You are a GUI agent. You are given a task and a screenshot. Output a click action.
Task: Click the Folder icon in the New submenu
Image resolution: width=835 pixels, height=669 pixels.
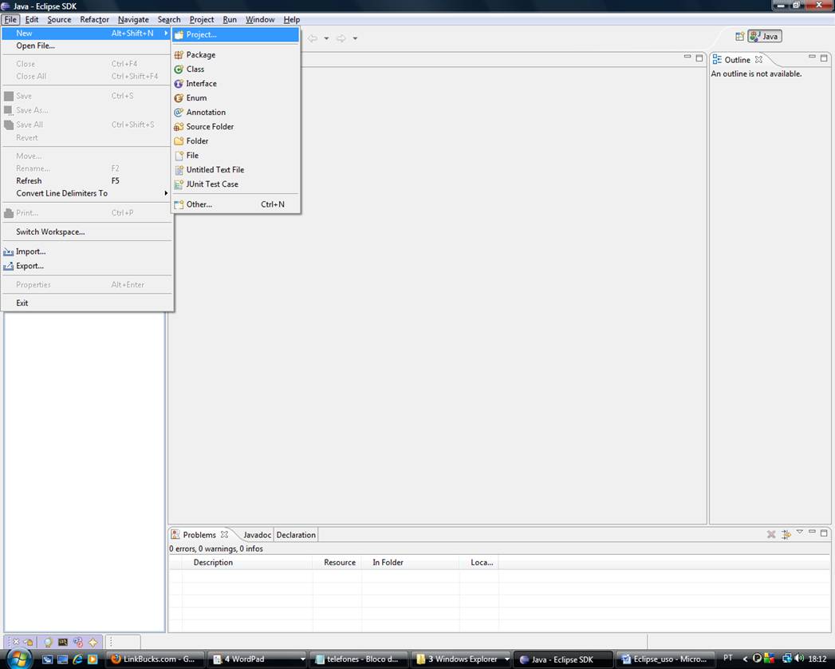coord(179,141)
